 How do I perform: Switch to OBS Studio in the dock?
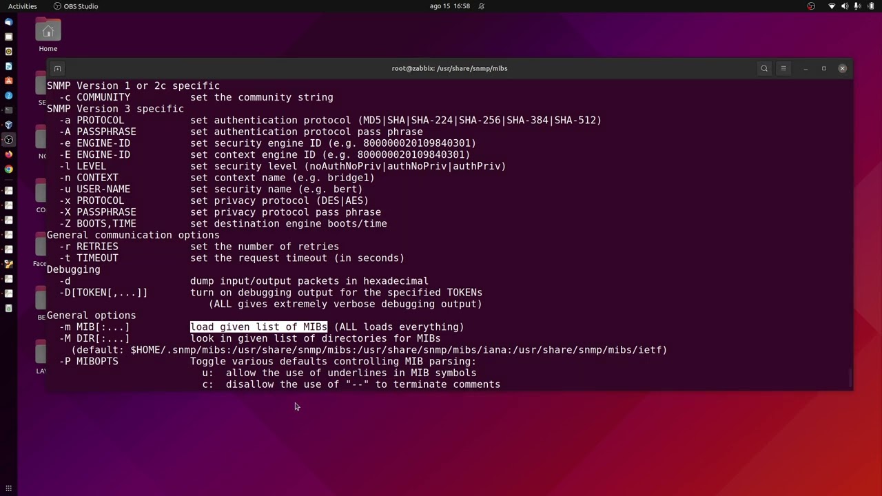pos(8,140)
